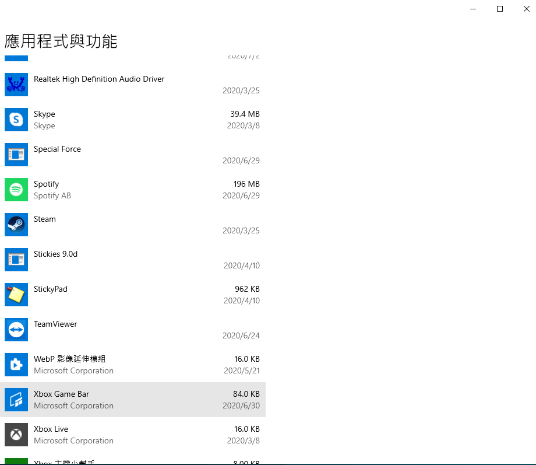The width and height of the screenshot is (536, 465).
Task: Select the StickyPad yellow note icon
Action: (16, 295)
